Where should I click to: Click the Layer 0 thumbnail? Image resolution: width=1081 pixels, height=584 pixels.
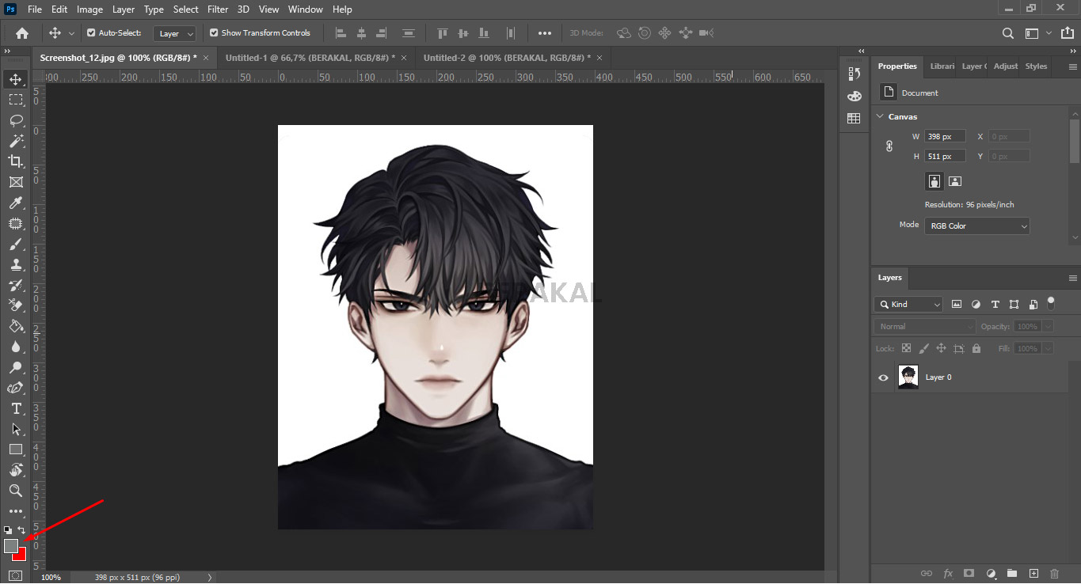click(x=908, y=377)
